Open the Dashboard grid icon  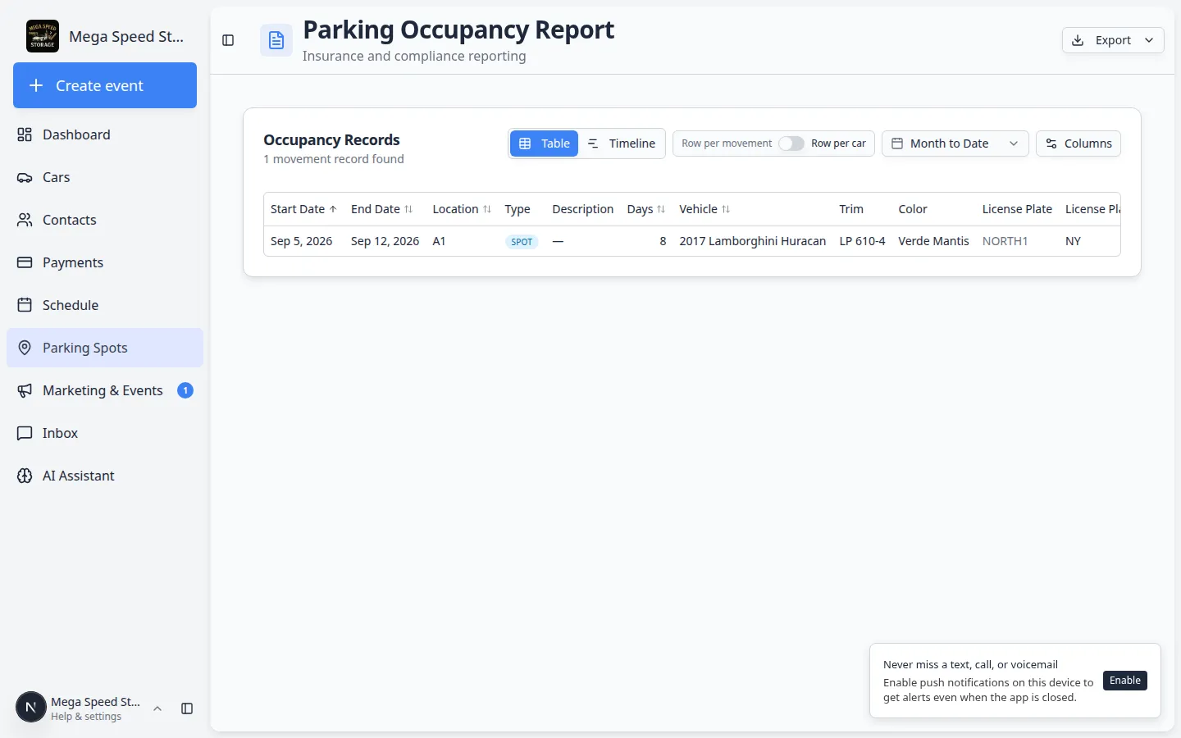[25, 134]
